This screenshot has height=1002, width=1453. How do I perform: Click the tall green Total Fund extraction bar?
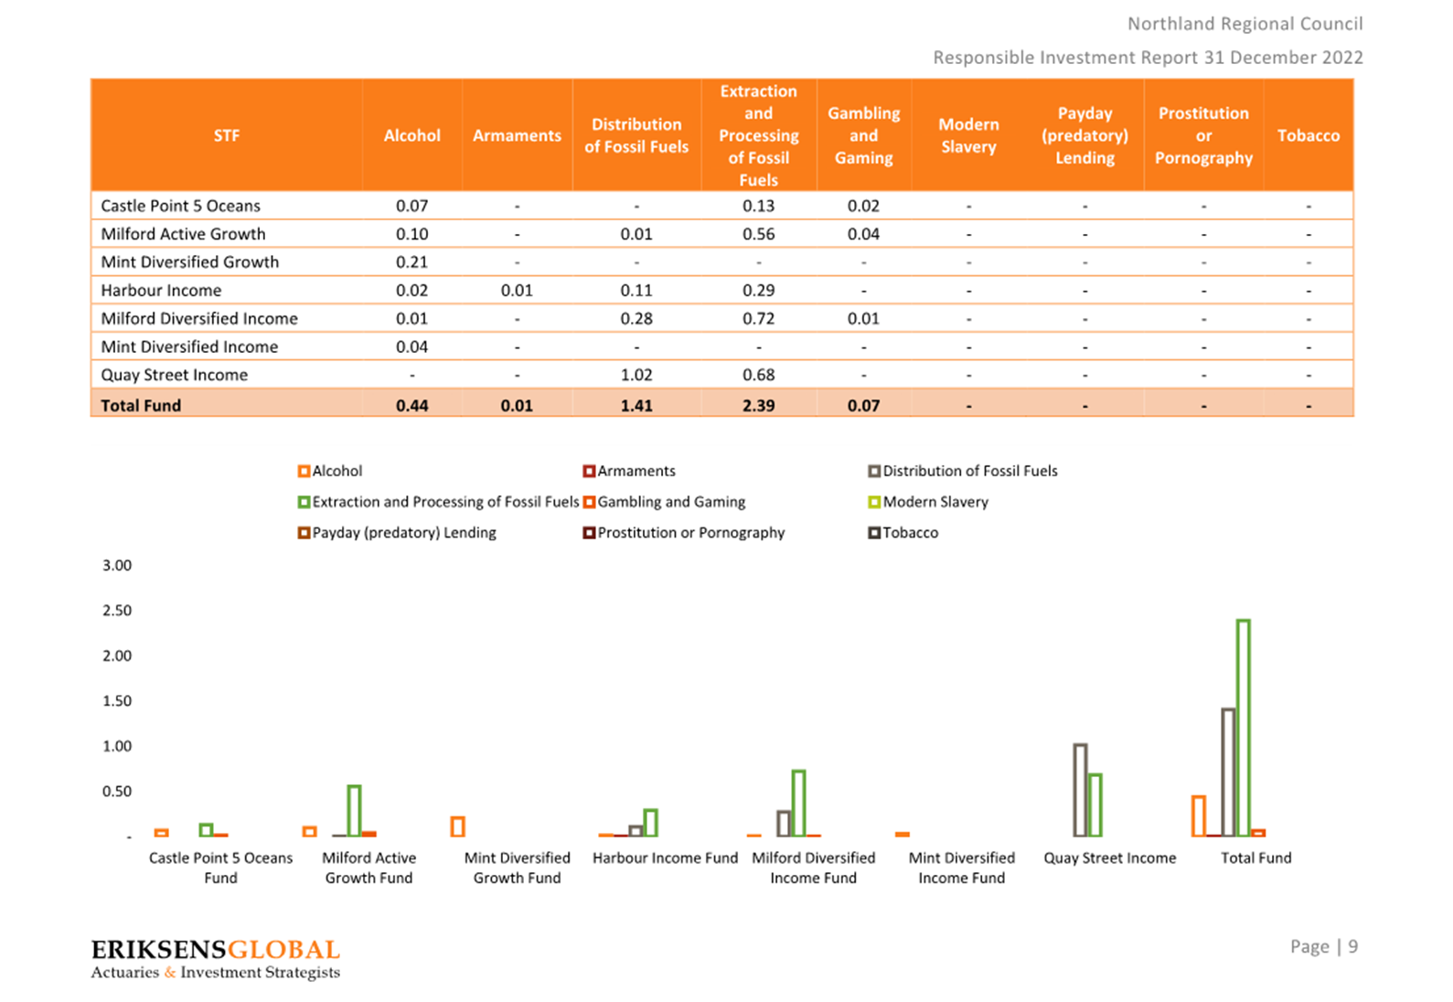point(1243,728)
